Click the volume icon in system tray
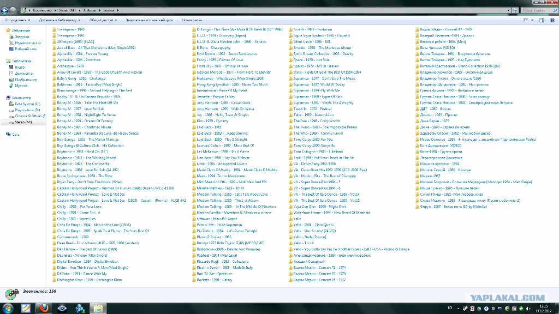 point(528,309)
